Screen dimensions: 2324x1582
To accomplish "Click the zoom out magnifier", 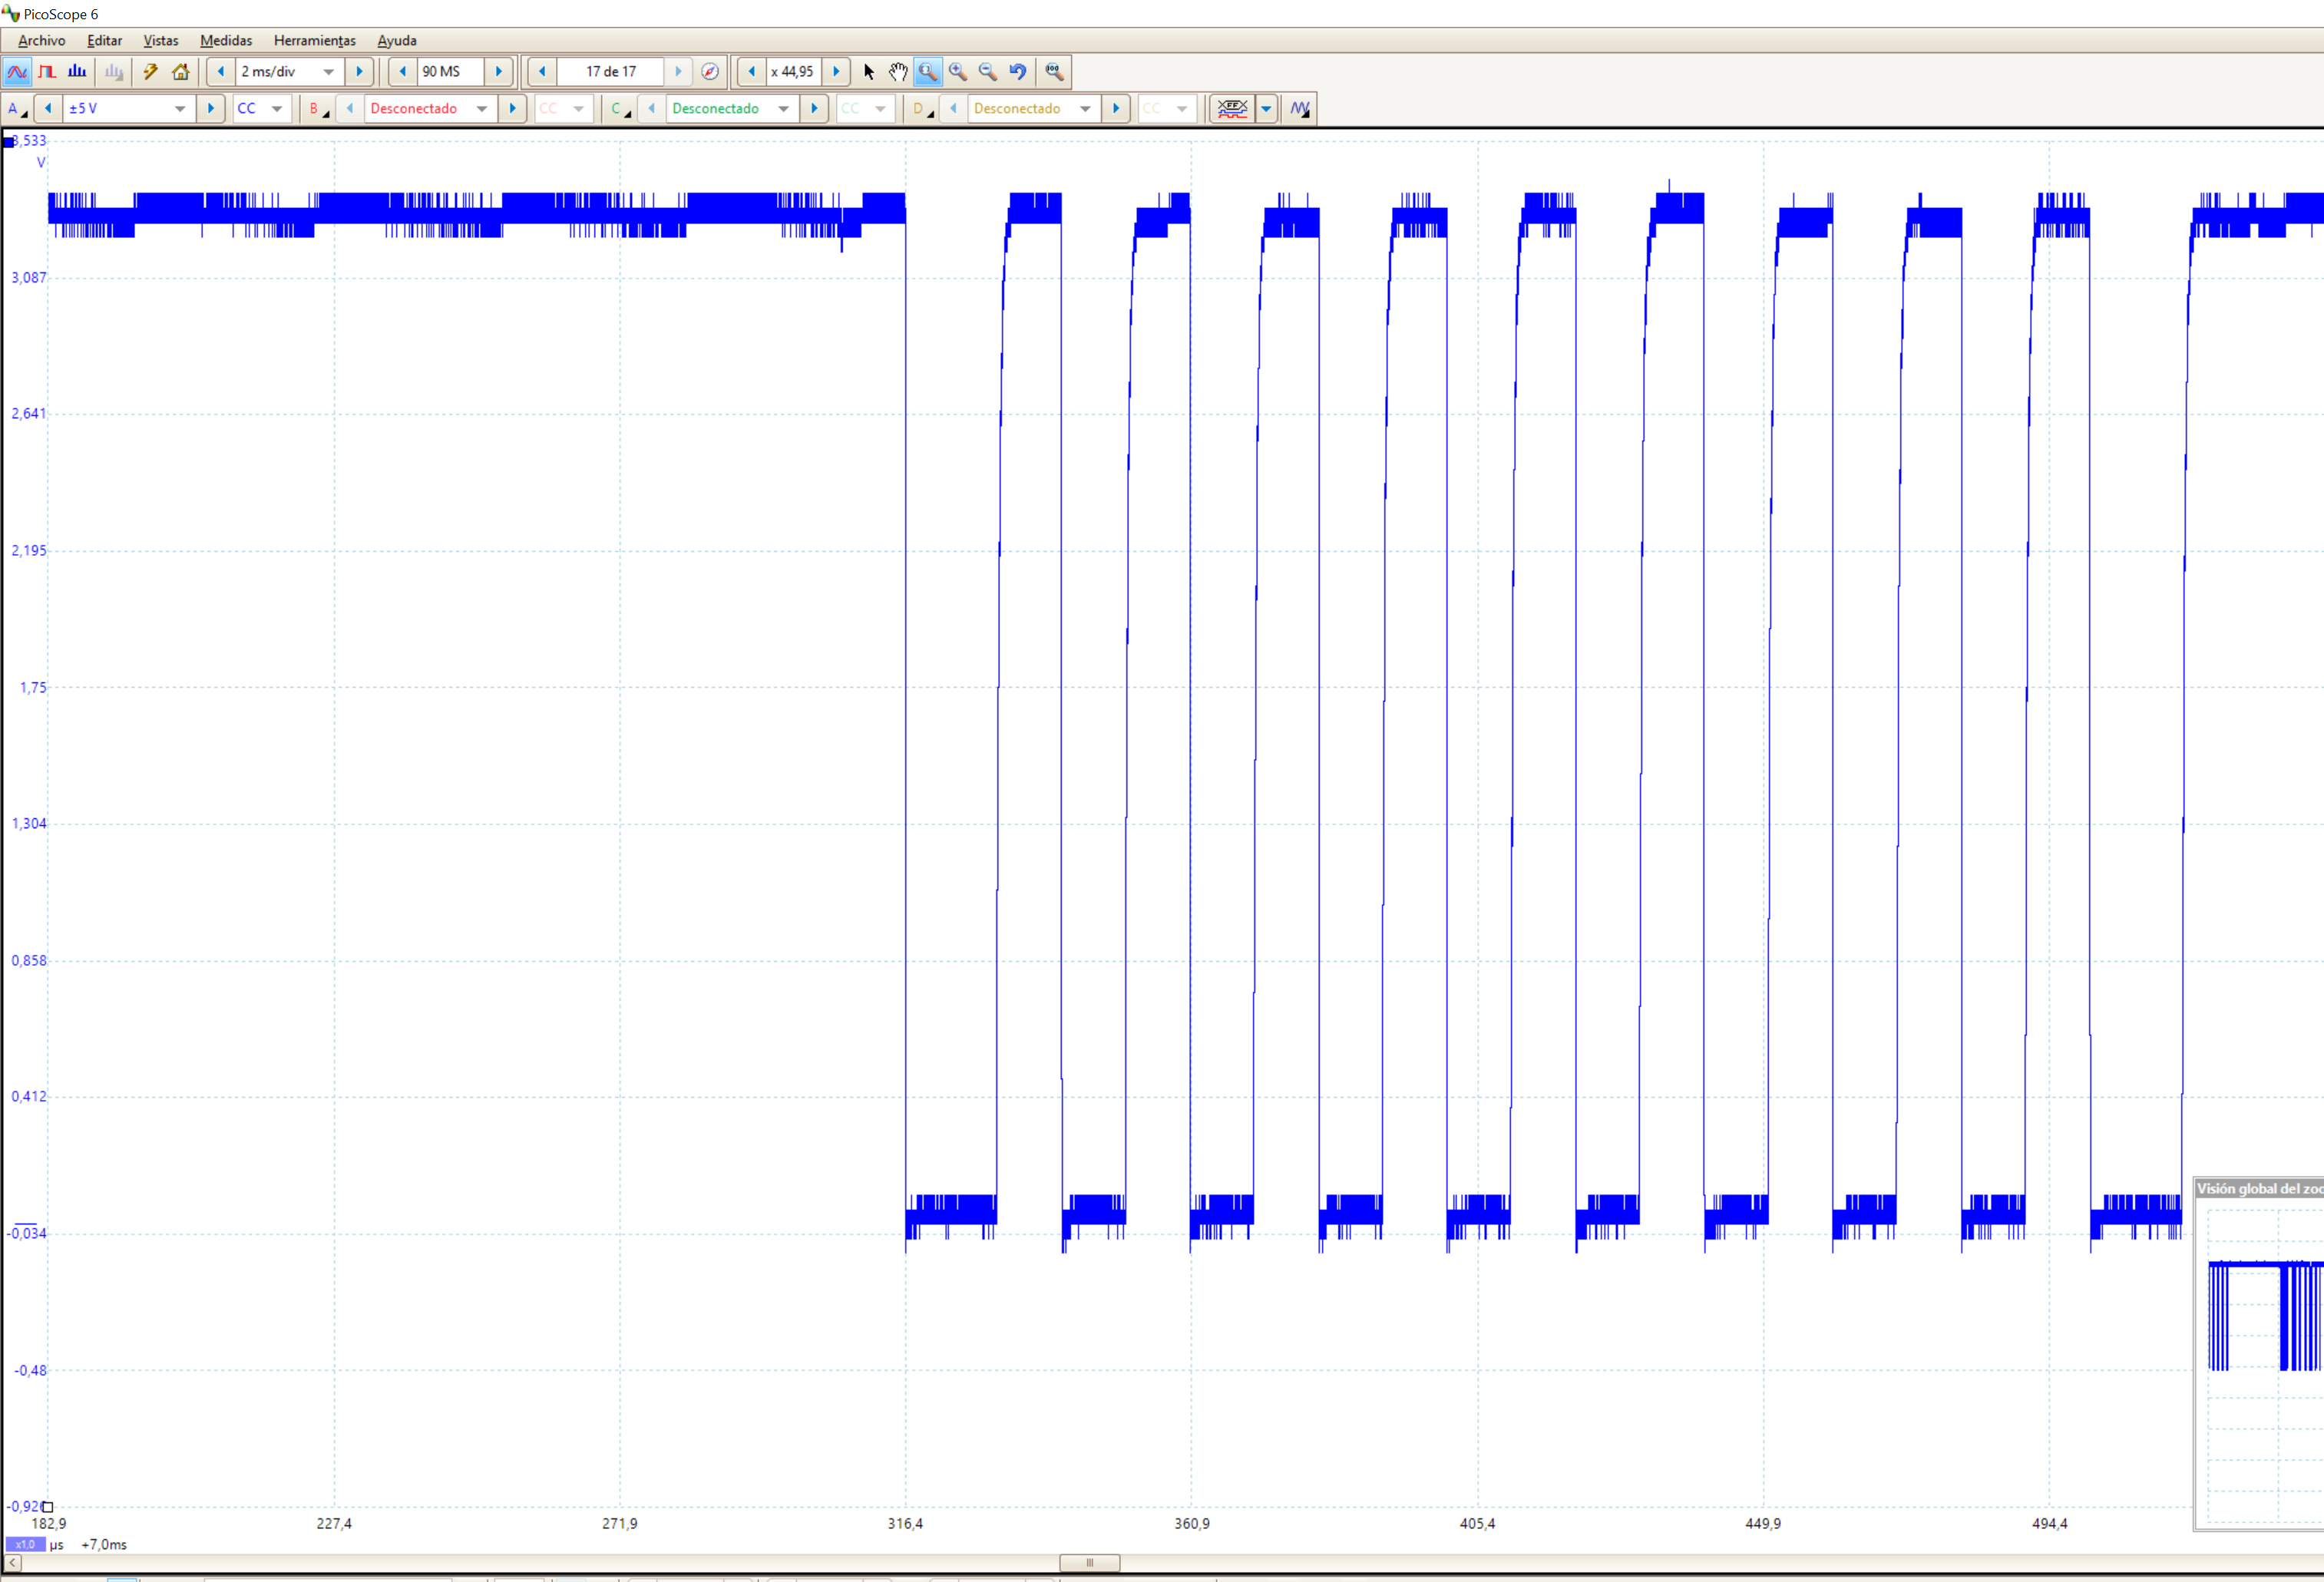I will coord(988,72).
